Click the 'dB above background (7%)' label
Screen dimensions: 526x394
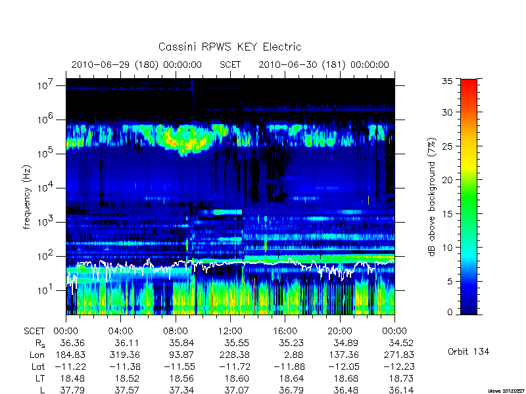[x=432, y=197]
